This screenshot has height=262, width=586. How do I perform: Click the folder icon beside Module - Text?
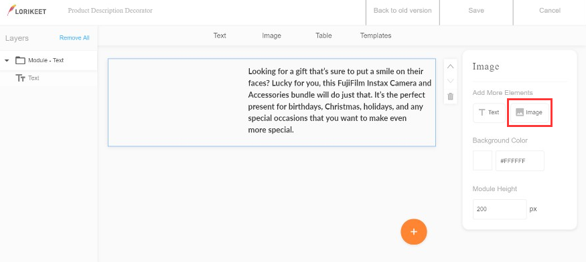20,60
